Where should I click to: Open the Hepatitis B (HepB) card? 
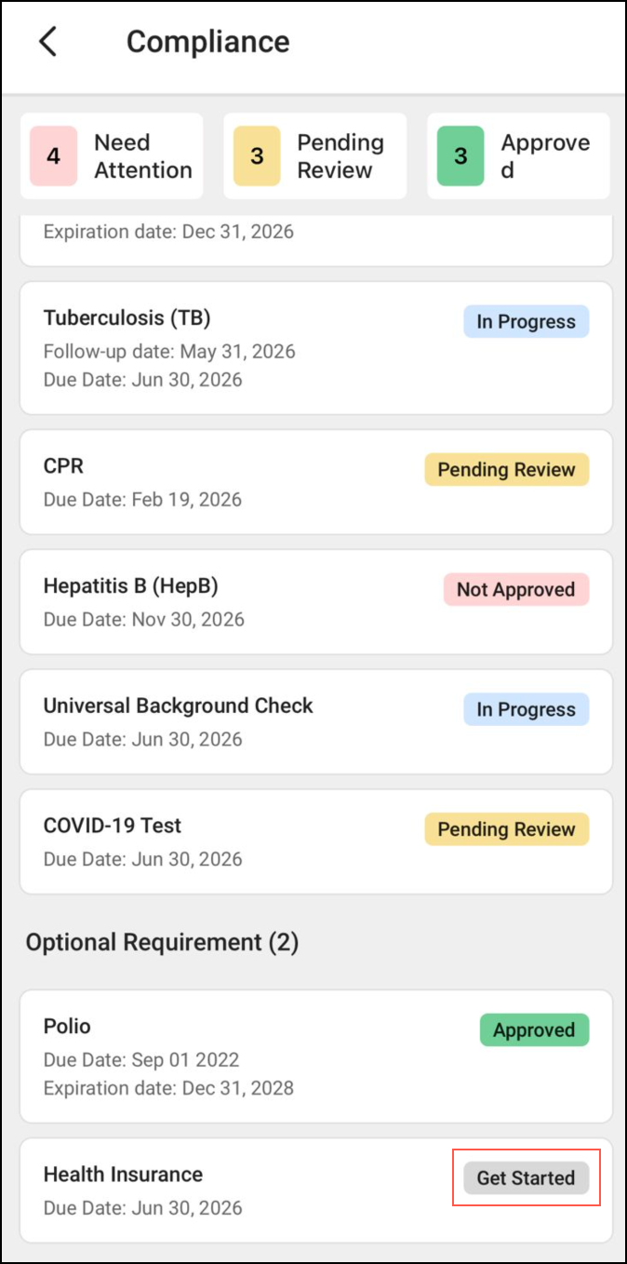[x=233, y=602]
